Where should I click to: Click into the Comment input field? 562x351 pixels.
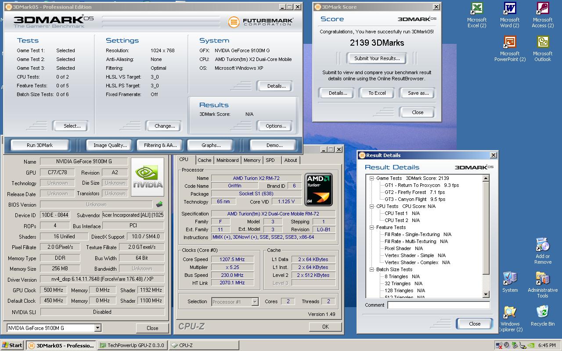(439, 305)
